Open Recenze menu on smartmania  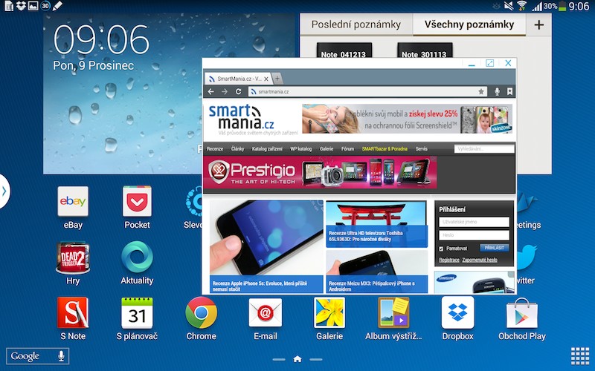point(215,149)
